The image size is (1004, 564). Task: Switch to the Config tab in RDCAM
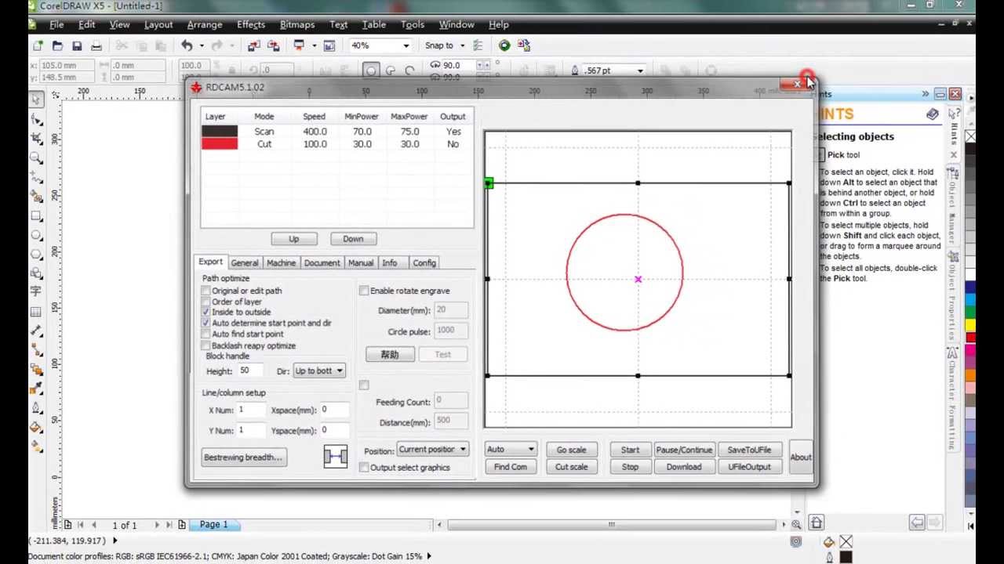tap(424, 263)
